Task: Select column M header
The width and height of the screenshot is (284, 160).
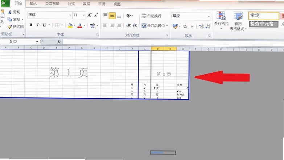Action: click(x=157, y=49)
